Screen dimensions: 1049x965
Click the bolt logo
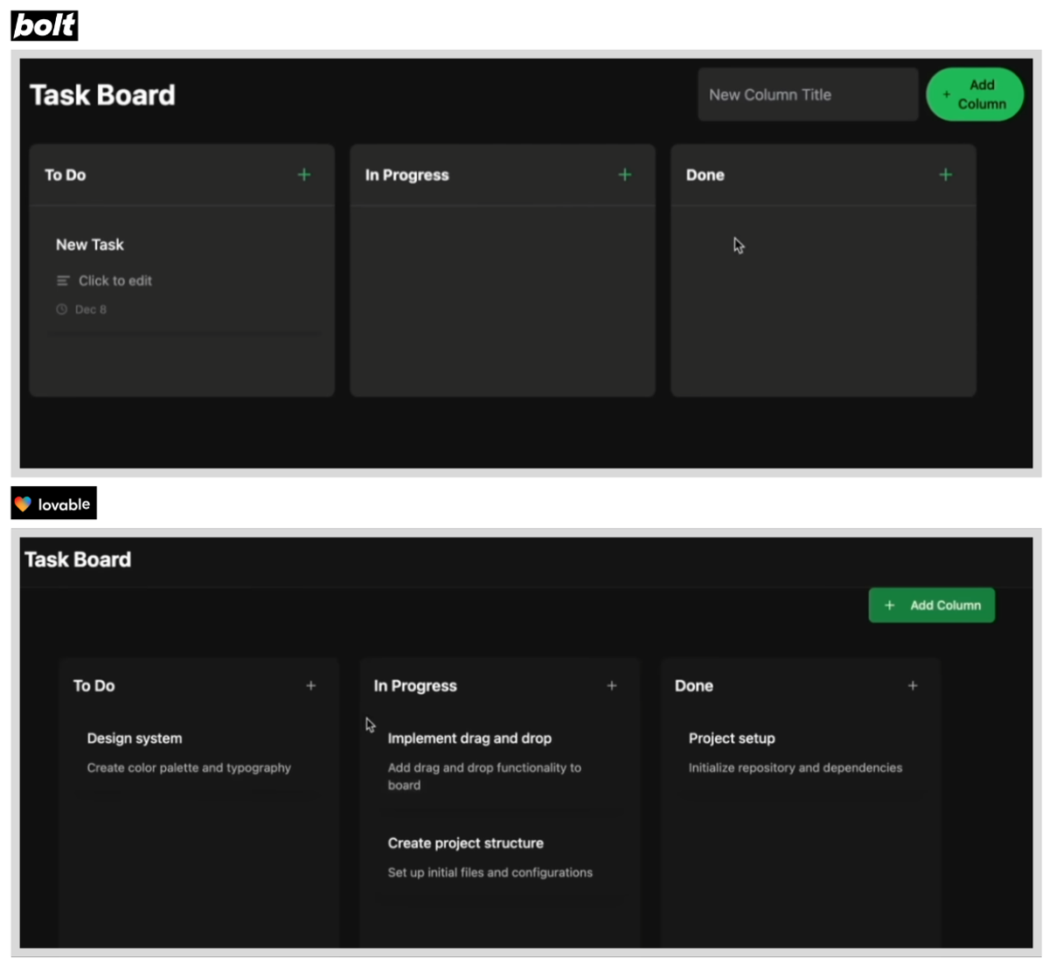point(45,25)
